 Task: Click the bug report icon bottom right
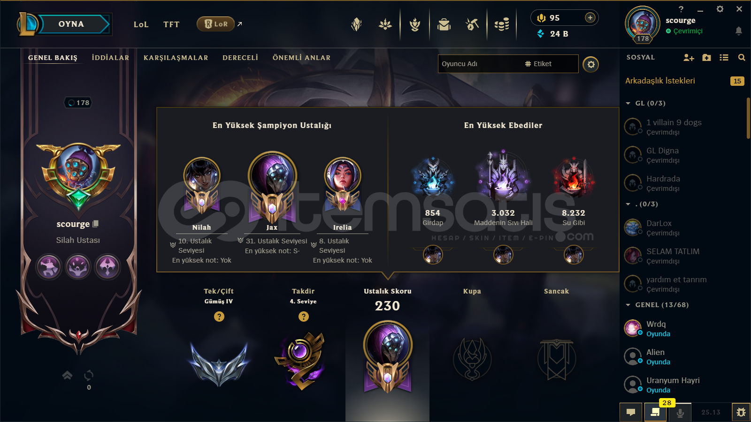tap(741, 412)
